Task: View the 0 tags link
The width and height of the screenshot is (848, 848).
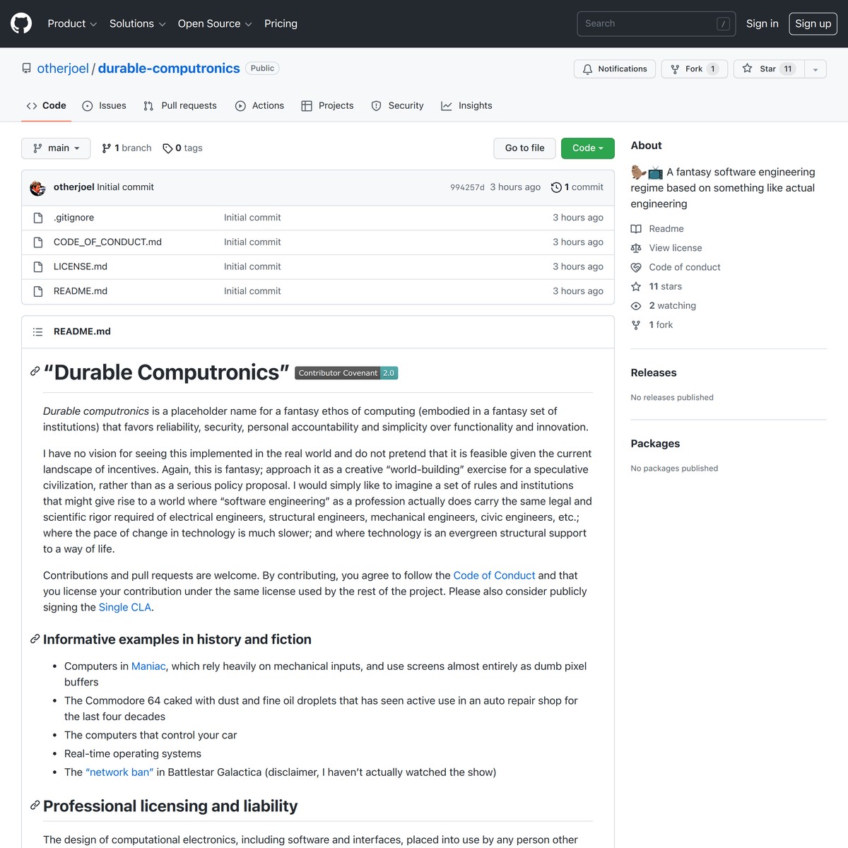Action: click(x=182, y=148)
